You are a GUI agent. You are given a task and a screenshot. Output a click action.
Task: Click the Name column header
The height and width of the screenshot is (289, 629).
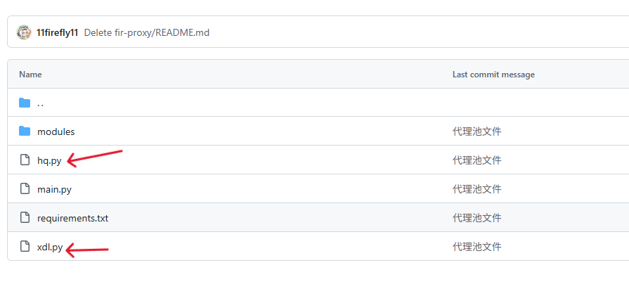[30, 75]
